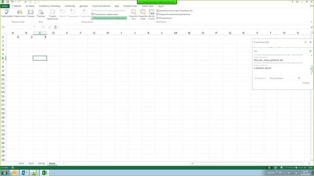
Task: Open the Windows Start menu
Action: (x=4, y=173)
